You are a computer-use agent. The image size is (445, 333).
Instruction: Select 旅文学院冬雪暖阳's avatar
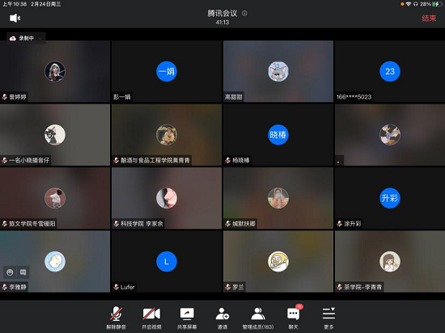(55, 198)
